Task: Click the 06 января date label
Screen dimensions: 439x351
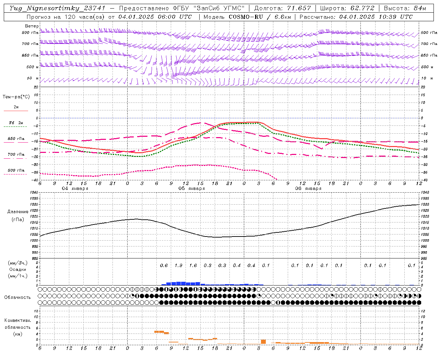Action: pyautogui.click(x=308, y=189)
